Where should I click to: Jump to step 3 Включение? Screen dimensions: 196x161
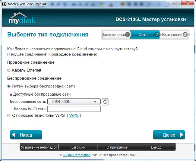[x=174, y=35]
